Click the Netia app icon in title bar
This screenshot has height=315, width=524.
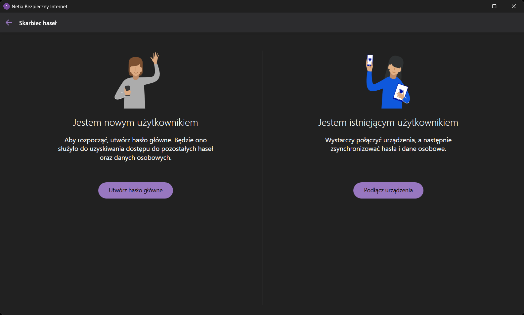coord(6,6)
